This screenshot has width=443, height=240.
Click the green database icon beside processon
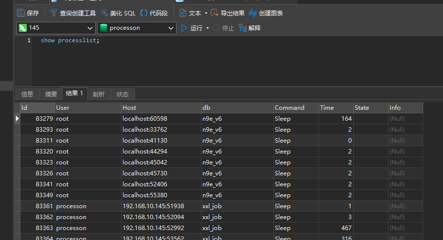(x=104, y=28)
